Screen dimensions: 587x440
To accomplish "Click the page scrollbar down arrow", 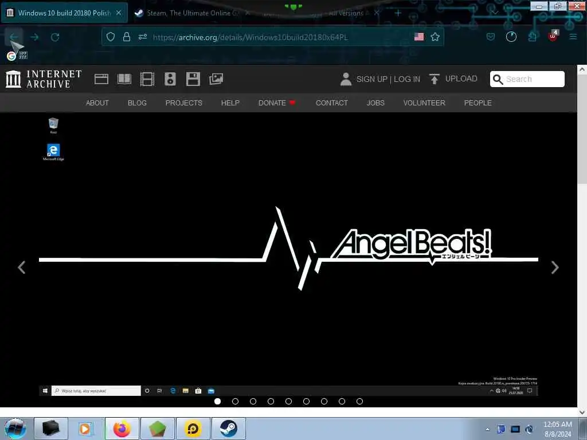I will click(582, 412).
